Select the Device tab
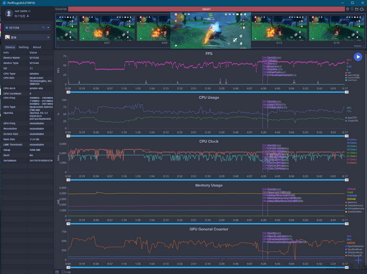This screenshot has width=367, height=274. pyautogui.click(x=10, y=47)
